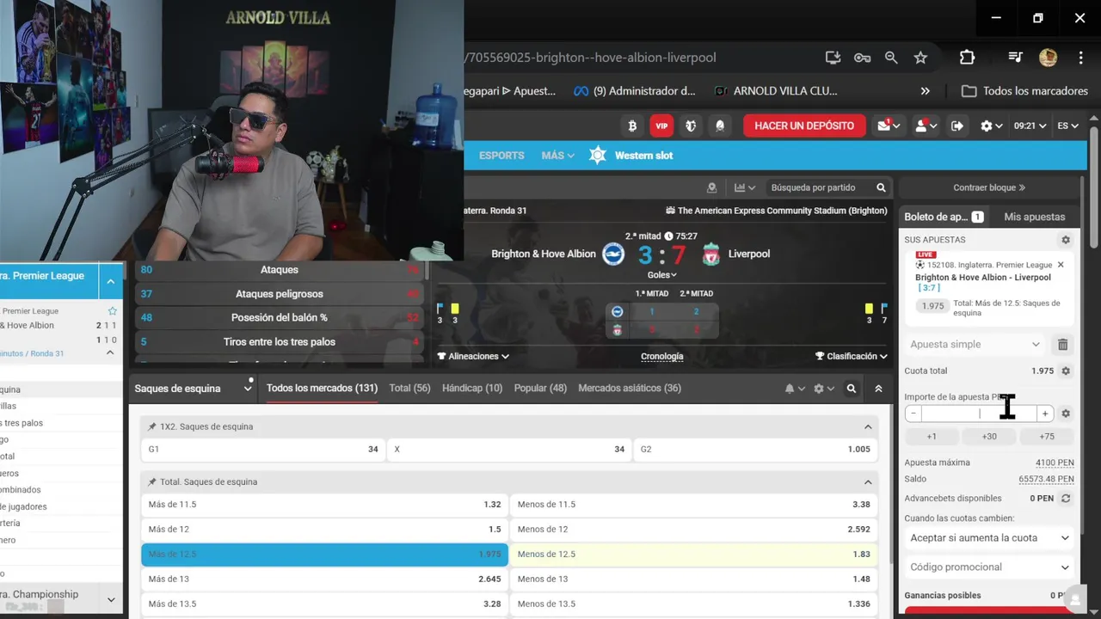Add +75 to the stake
Viewport: 1101px width, 619px height.
click(1047, 437)
